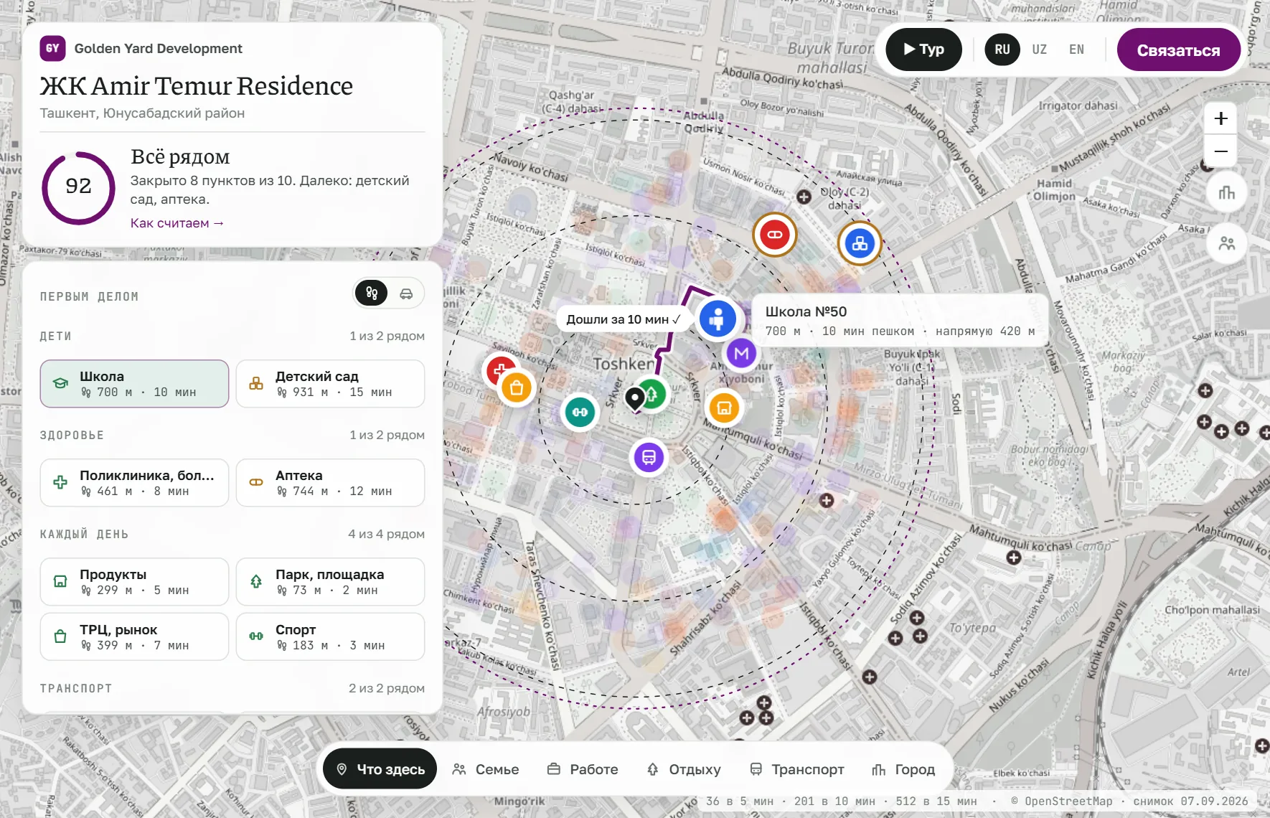Click the Дошли за 10 мин label

tap(623, 319)
